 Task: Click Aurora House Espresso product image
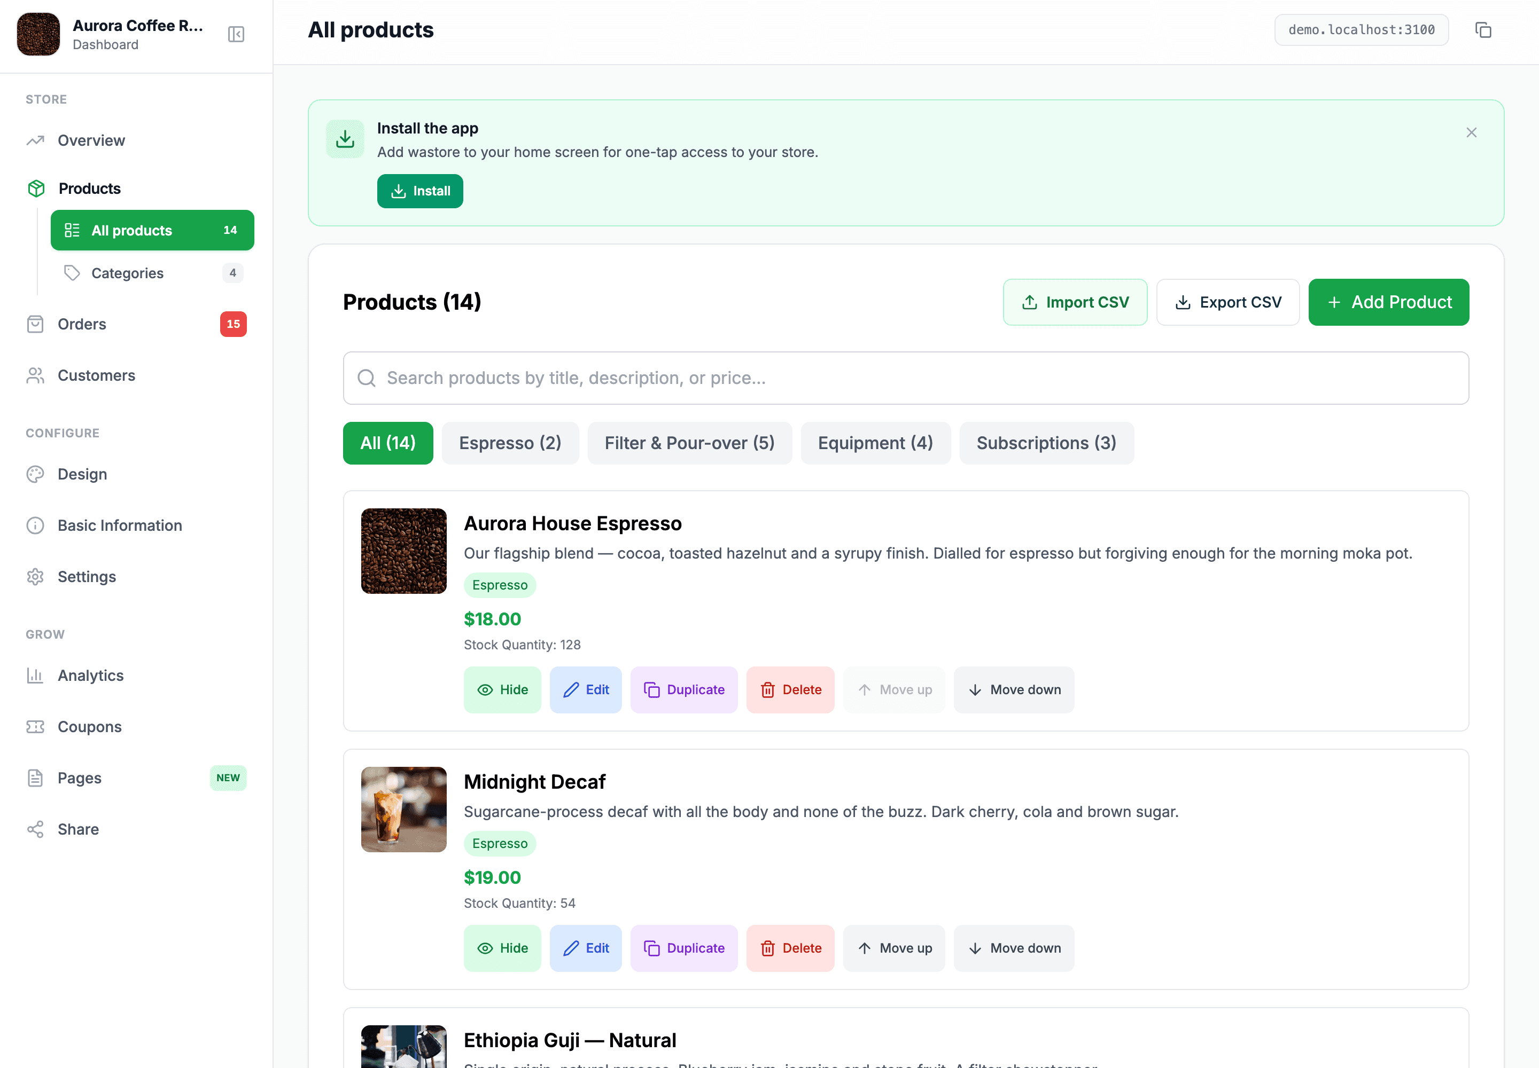tap(404, 551)
